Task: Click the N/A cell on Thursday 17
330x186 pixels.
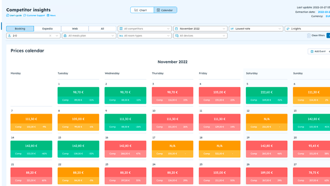Action: coord(172,149)
